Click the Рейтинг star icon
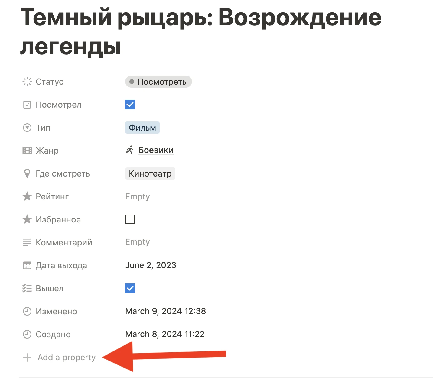The height and width of the screenshot is (379, 433). pos(27,196)
